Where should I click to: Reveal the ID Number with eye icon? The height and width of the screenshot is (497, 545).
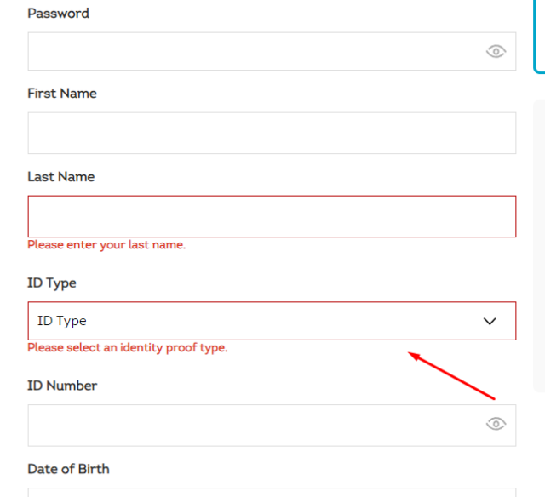(496, 424)
